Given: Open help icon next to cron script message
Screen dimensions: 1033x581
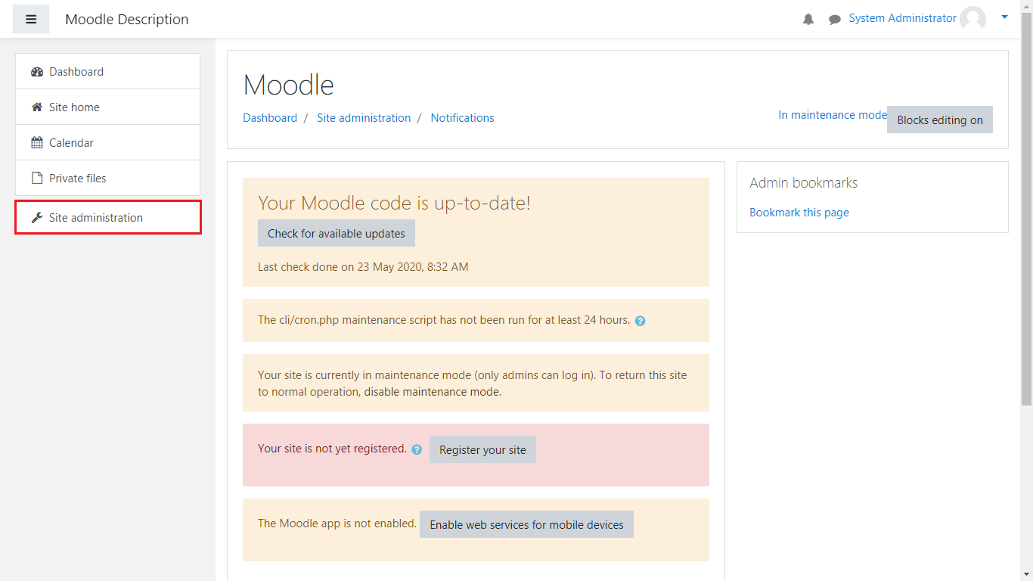Looking at the screenshot, I should click(640, 321).
